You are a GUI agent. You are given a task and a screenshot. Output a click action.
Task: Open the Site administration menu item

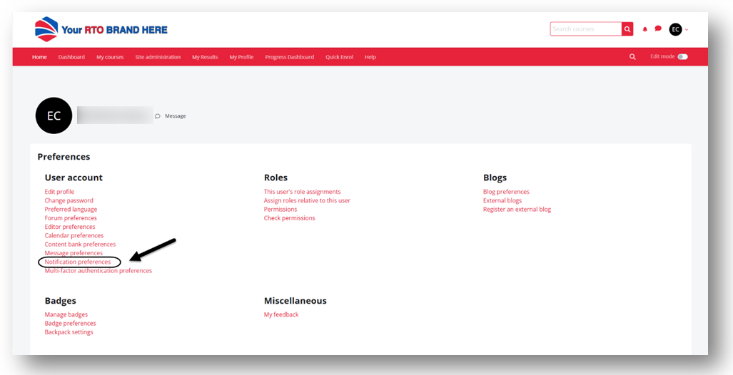[158, 57]
